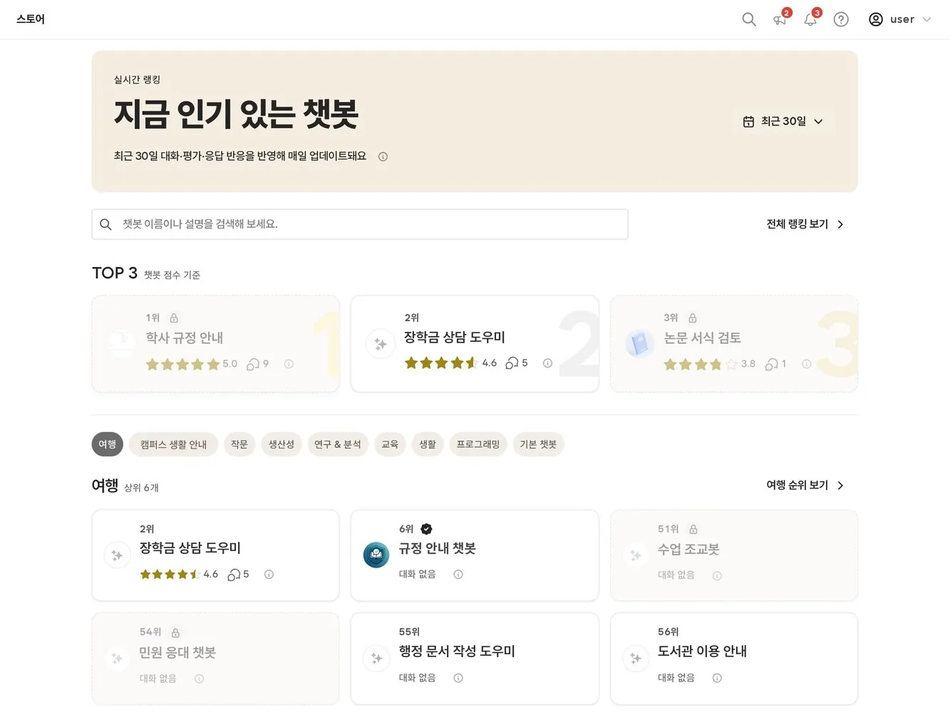
Task: Open notifications bell with badge 3
Action: point(810,19)
